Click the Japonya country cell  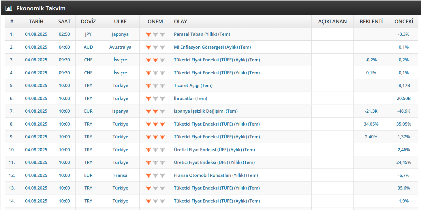coord(120,34)
